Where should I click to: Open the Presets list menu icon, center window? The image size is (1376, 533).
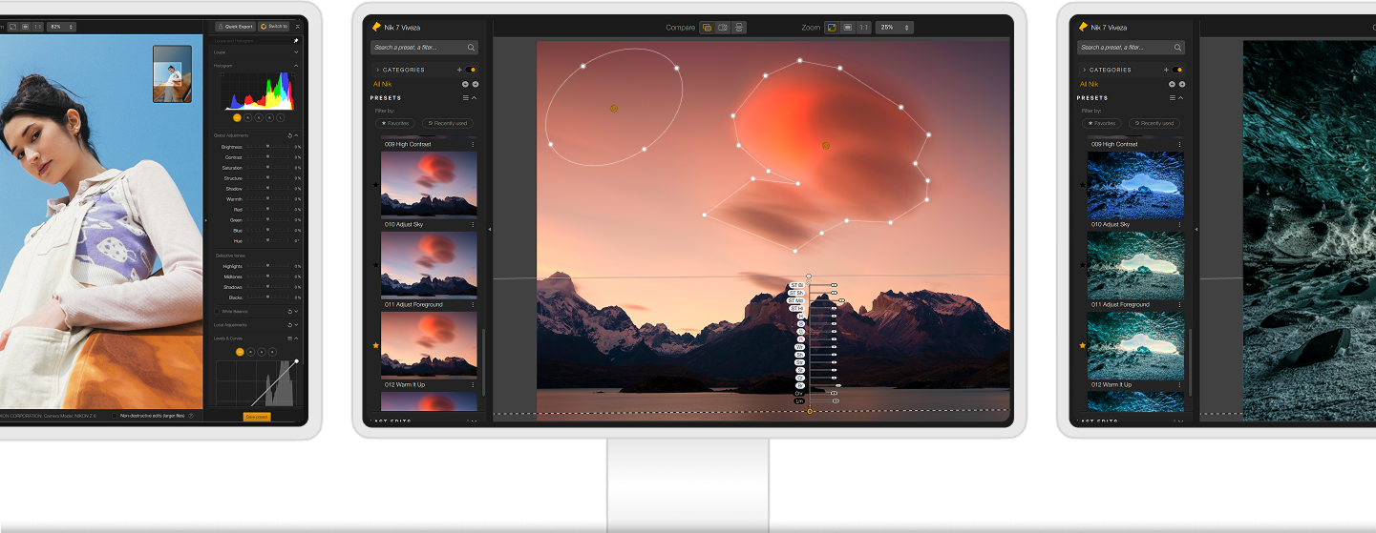466,97
